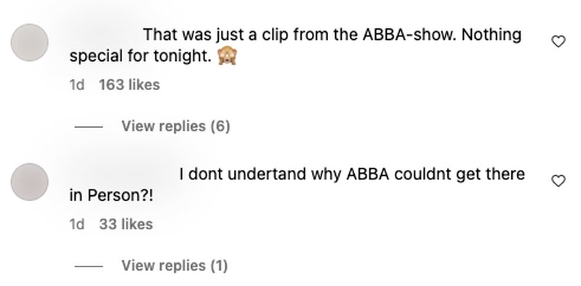This screenshot has width=581, height=286.
Task: Open the 1d timestamp above View replies (1)
Action: point(77,224)
